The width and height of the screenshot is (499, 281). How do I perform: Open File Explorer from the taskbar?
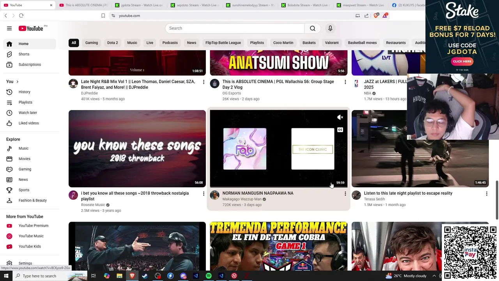point(119,276)
